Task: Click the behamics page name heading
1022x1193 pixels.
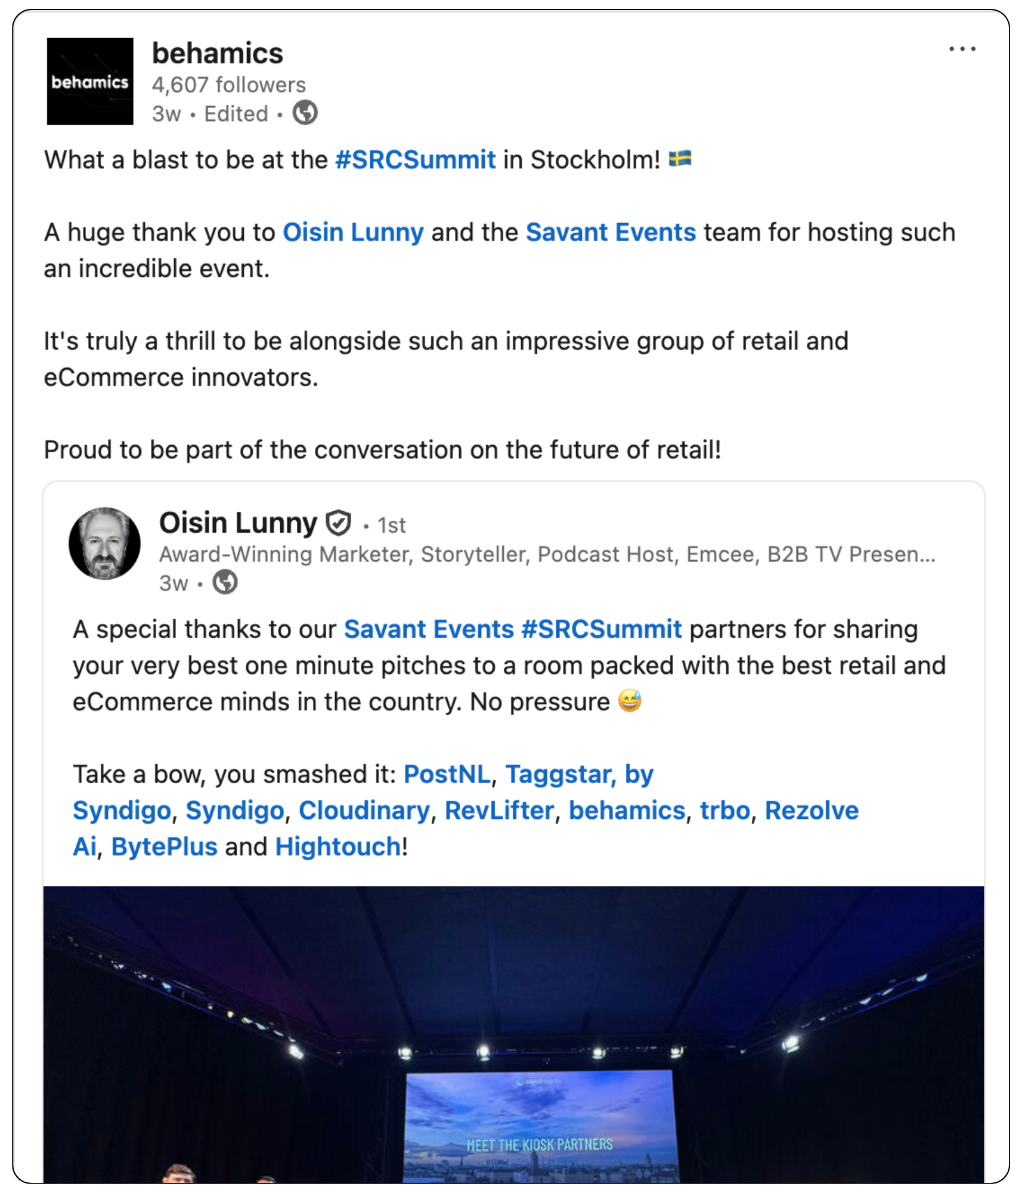Action: tap(218, 54)
